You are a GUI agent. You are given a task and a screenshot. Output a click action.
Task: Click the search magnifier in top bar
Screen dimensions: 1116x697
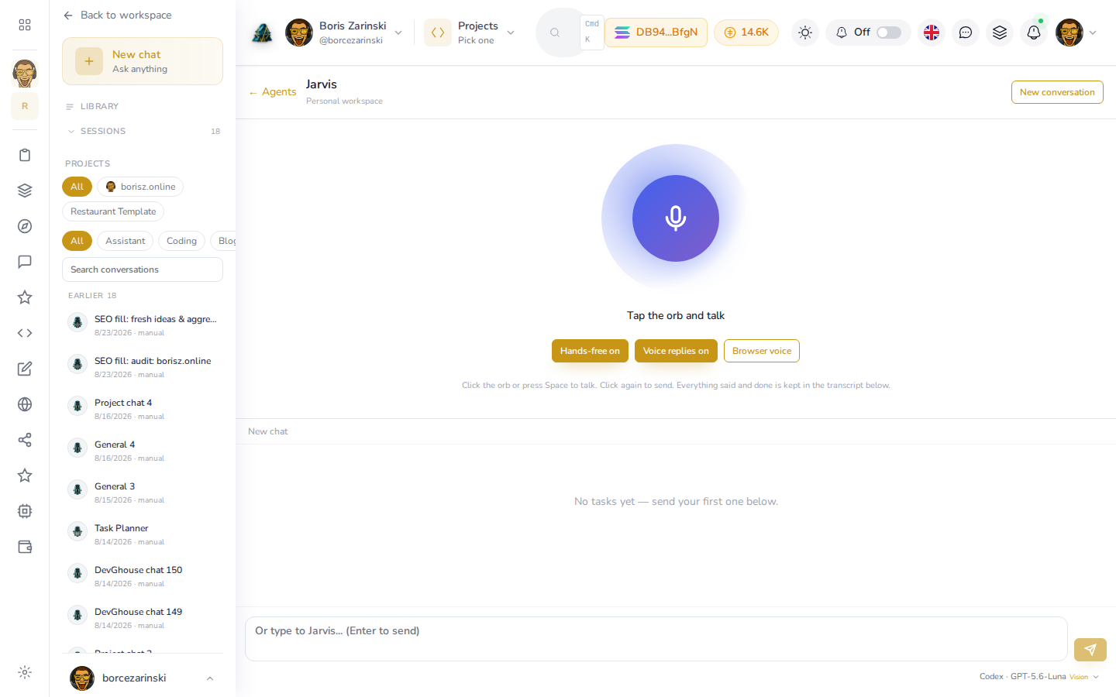pos(555,33)
